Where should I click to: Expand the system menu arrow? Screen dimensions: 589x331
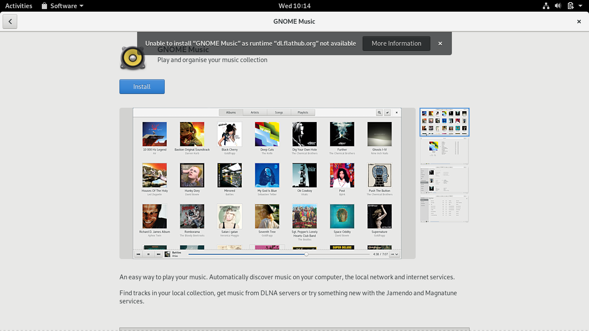580,6
